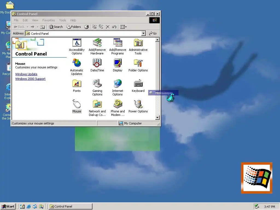
Task: Select the Fonts folder icon
Action: [77, 86]
